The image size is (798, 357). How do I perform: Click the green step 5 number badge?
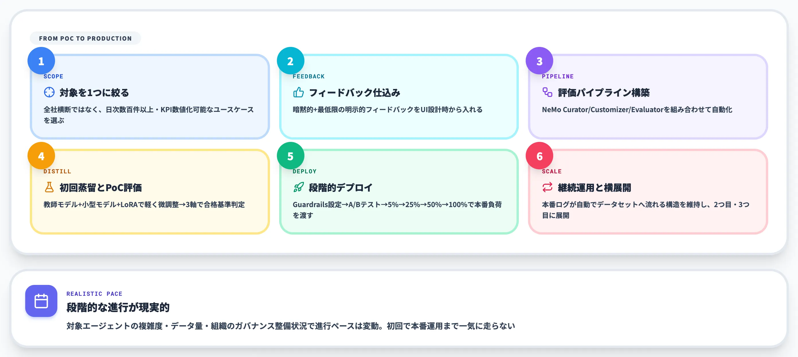point(290,156)
